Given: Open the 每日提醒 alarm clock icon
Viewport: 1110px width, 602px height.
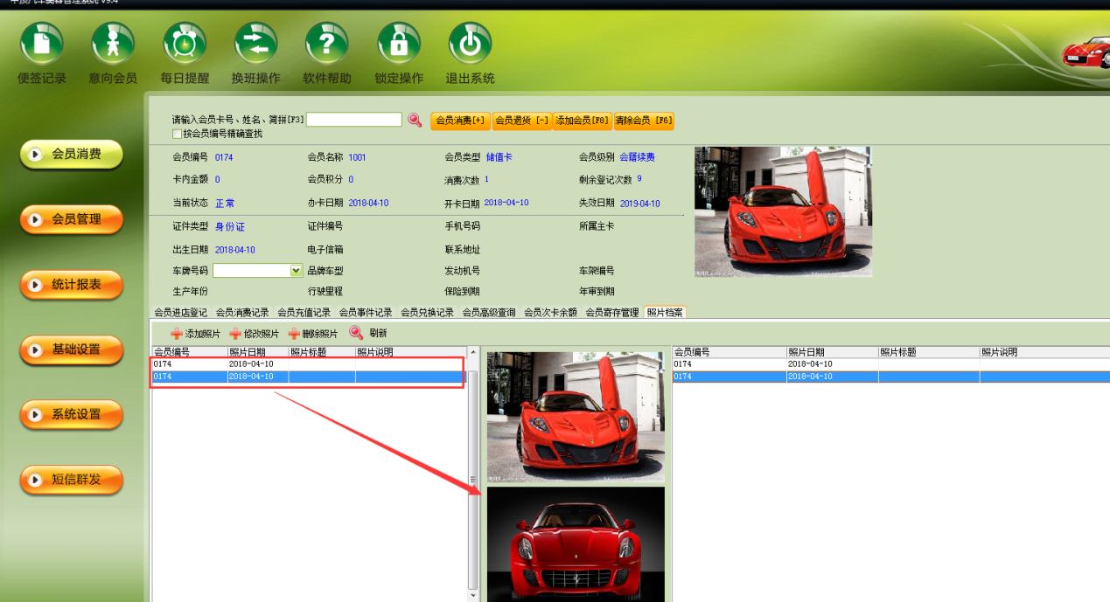Looking at the screenshot, I should tap(185, 44).
